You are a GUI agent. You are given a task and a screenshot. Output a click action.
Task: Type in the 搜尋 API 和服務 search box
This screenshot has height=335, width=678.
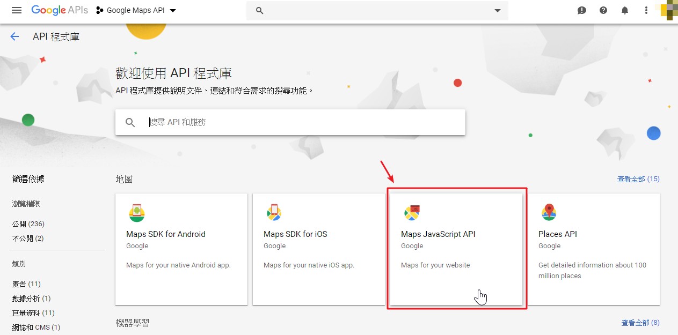[x=301, y=123]
